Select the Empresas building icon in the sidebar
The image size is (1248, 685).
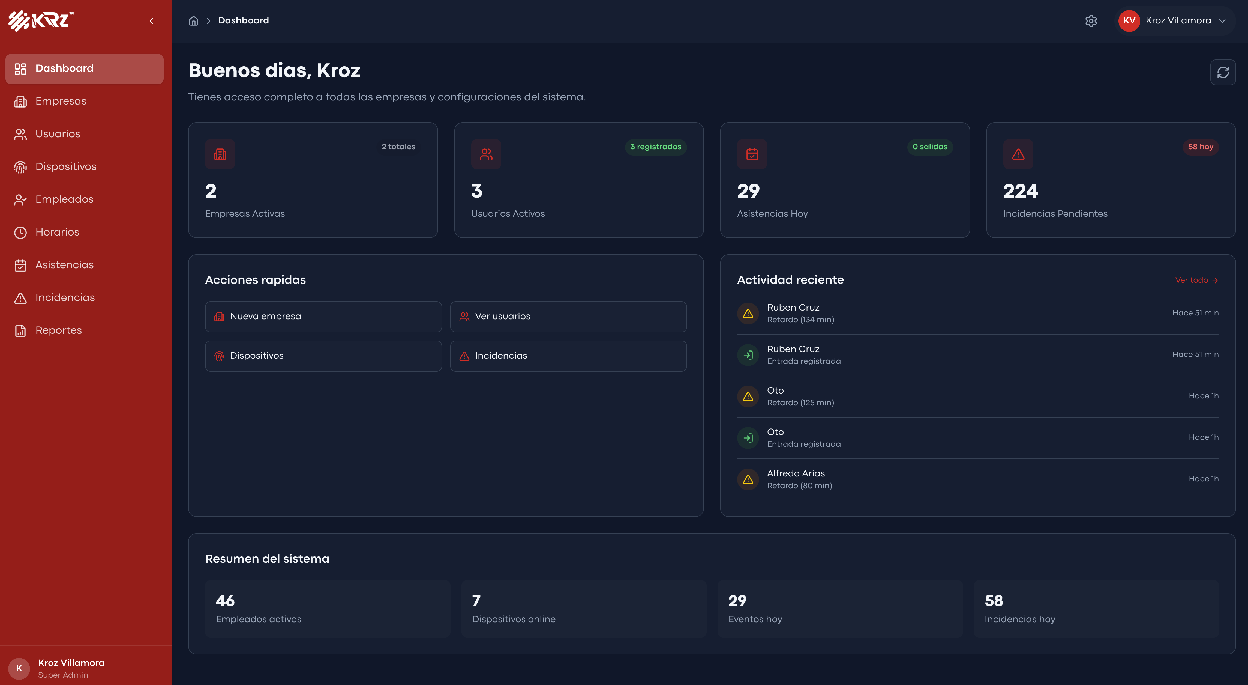coord(20,101)
